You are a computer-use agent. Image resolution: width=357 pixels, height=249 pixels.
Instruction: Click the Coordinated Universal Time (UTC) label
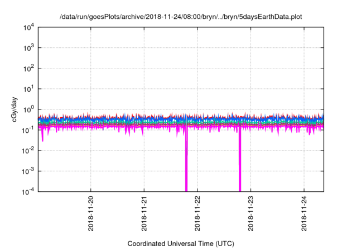pos(181,244)
